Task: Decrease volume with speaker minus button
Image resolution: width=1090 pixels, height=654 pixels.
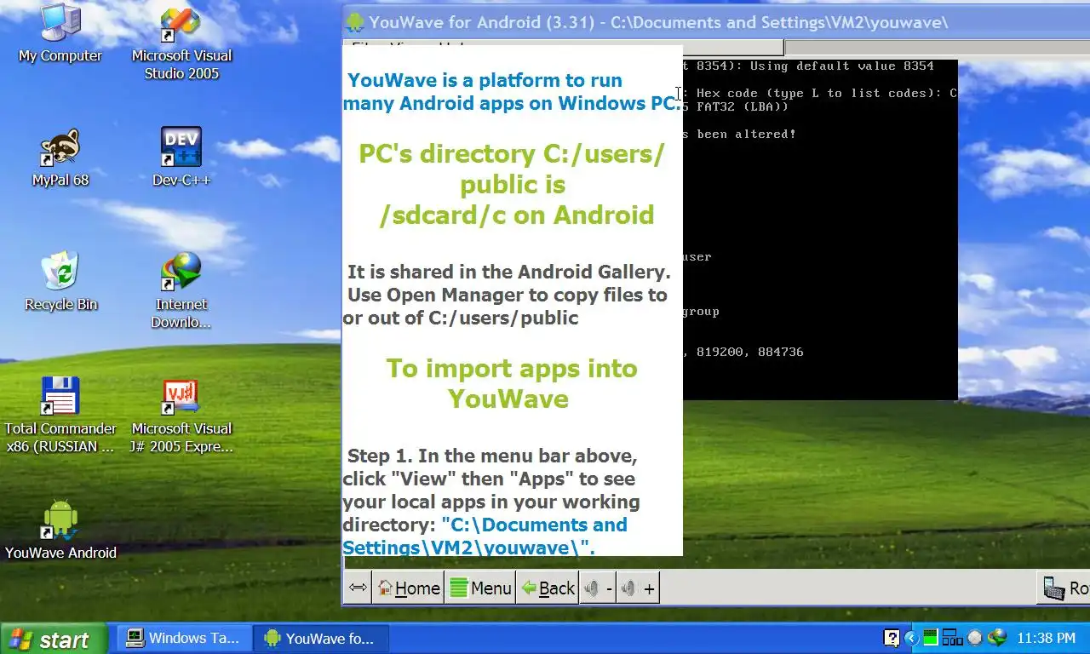Action: coord(598,588)
